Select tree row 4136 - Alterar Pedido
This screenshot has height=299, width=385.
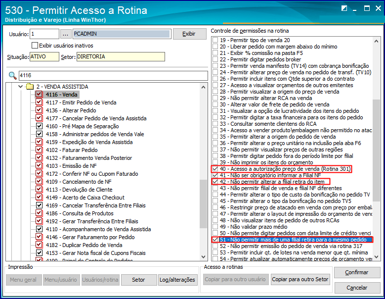[x=71, y=110]
